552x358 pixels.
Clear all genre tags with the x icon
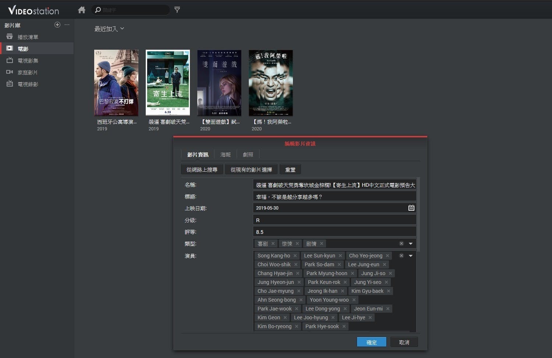point(401,243)
